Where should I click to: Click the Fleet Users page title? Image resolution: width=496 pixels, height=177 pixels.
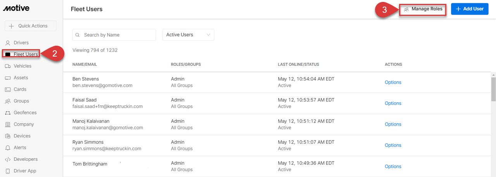click(x=87, y=9)
